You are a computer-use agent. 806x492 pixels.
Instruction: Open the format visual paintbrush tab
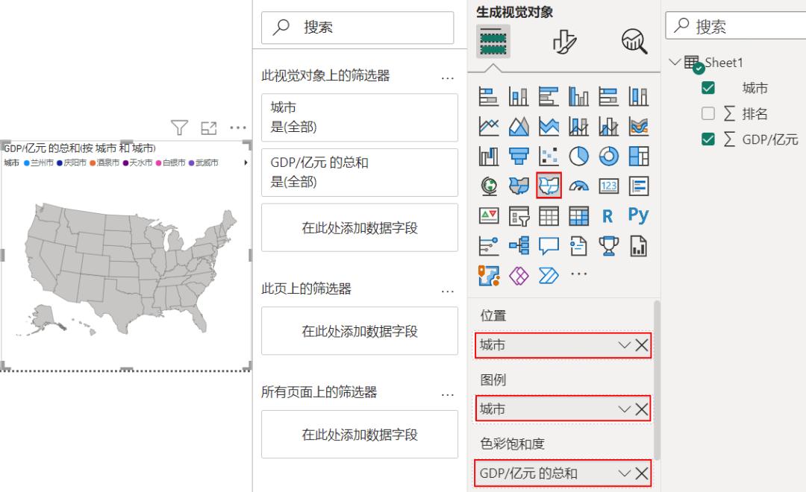(x=564, y=41)
